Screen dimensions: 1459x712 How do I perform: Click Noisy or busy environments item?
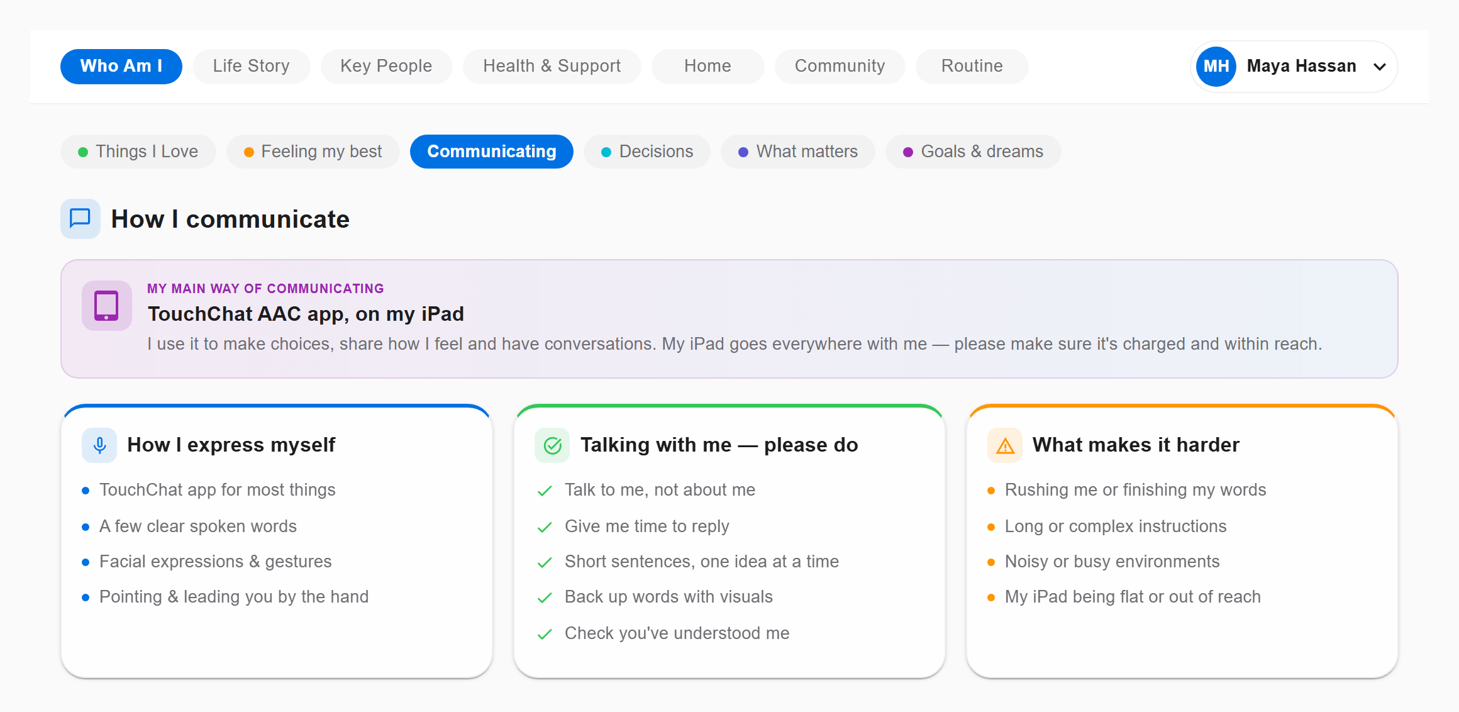(x=1112, y=562)
